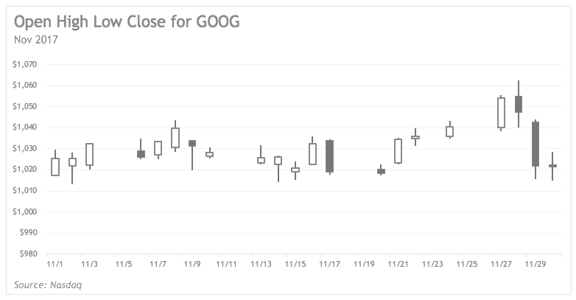Viewport: 576px width, 300px height.
Task: Click the tall filled candlestick above 11/29
Action: click(x=535, y=144)
